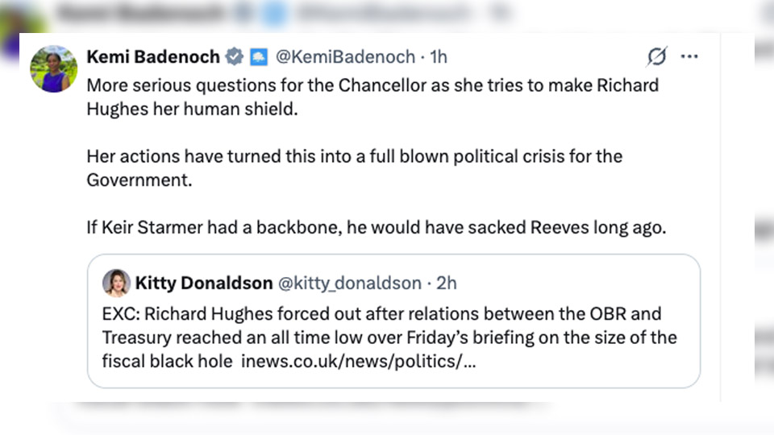Click the Kitty Donaldson display name
Viewport: 774px width, 435px height.
pyautogui.click(x=204, y=283)
